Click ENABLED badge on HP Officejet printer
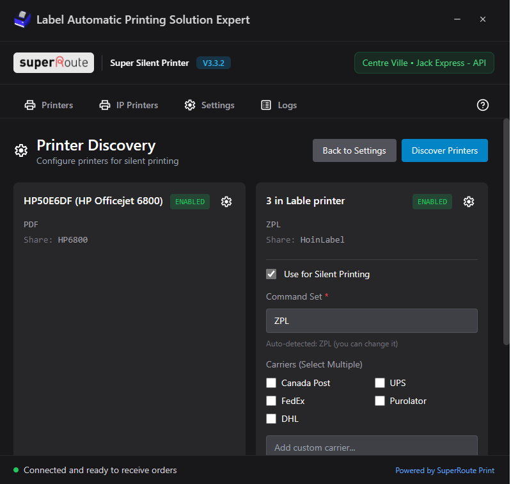The width and height of the screenshot is (511, 484). [x=190, y=202]
